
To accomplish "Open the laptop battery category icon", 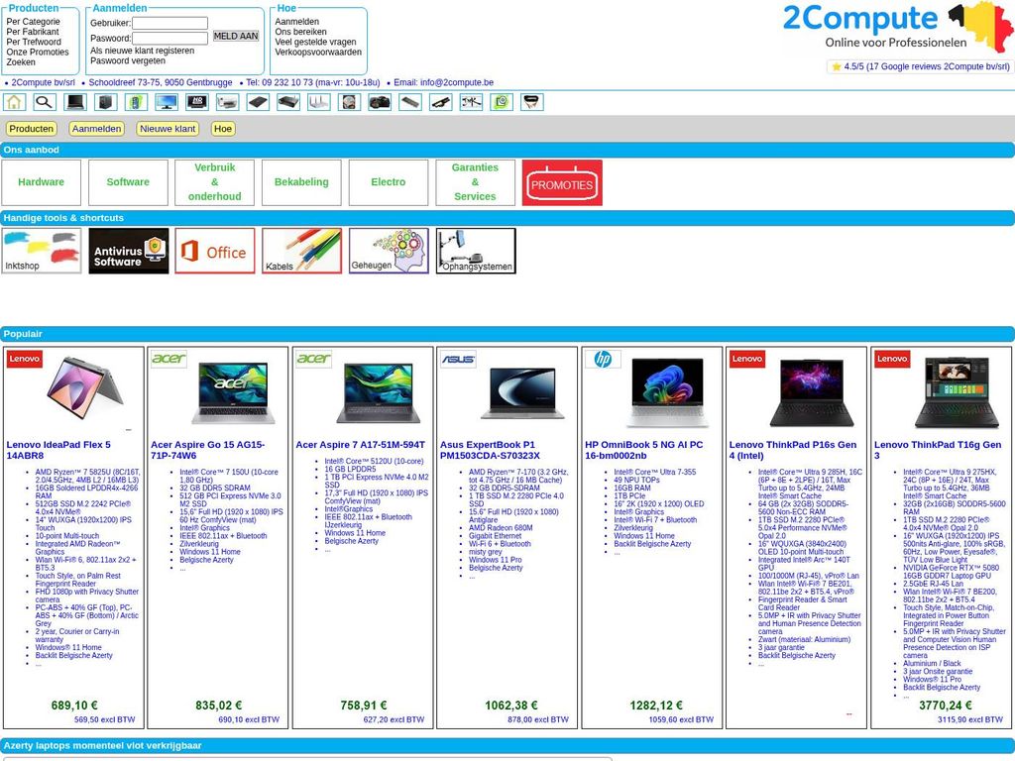I will (440, 102).
